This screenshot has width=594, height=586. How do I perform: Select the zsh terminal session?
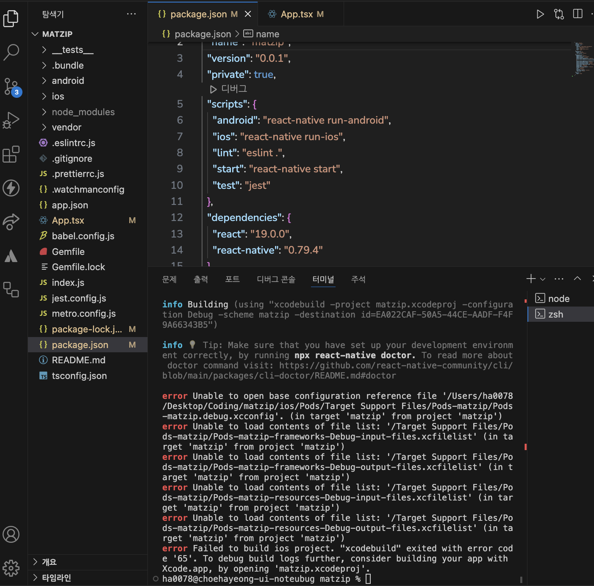pyautogui.click(x=561, y=314)
